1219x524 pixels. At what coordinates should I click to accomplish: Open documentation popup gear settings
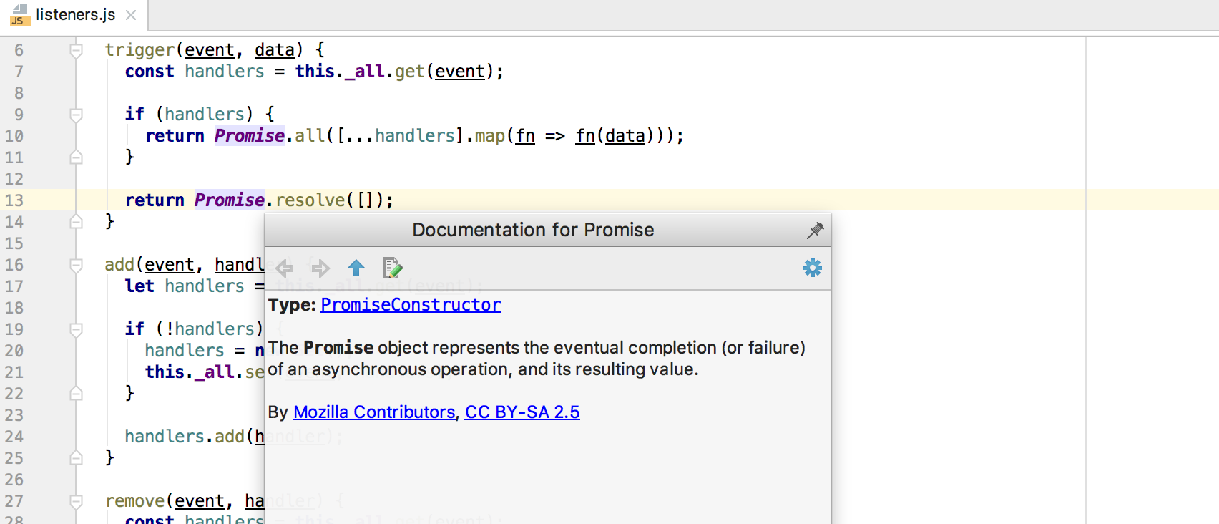813,268
